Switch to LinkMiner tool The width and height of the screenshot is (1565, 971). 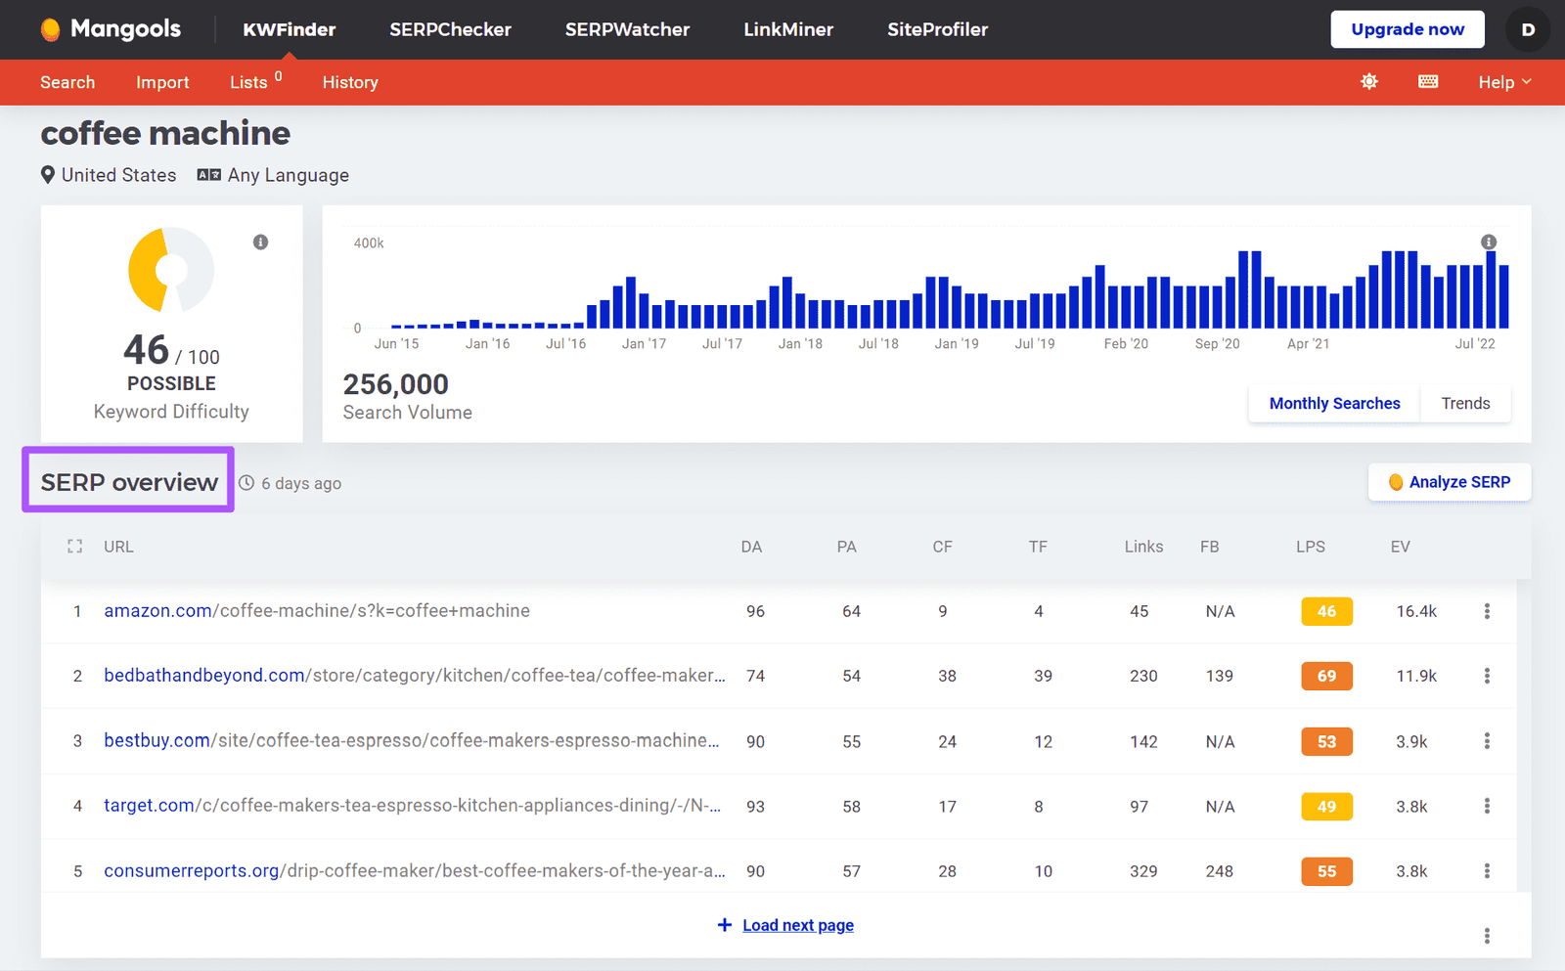tap(788, 29)
